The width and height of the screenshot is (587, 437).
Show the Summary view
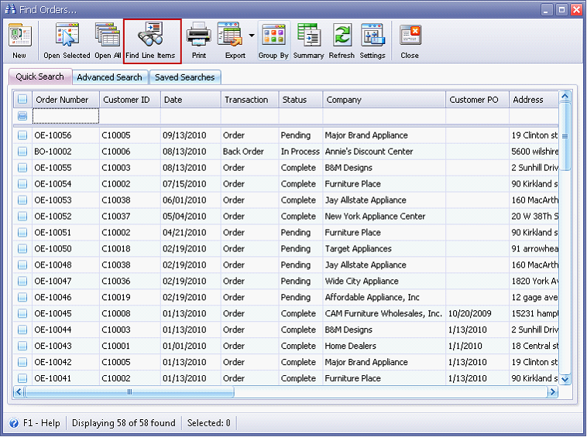point(308,40)
